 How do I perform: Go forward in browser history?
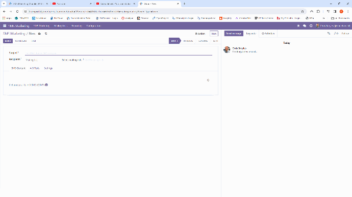click(x=11, y=11)
